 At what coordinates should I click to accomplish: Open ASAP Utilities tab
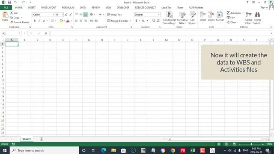[196, 8]
